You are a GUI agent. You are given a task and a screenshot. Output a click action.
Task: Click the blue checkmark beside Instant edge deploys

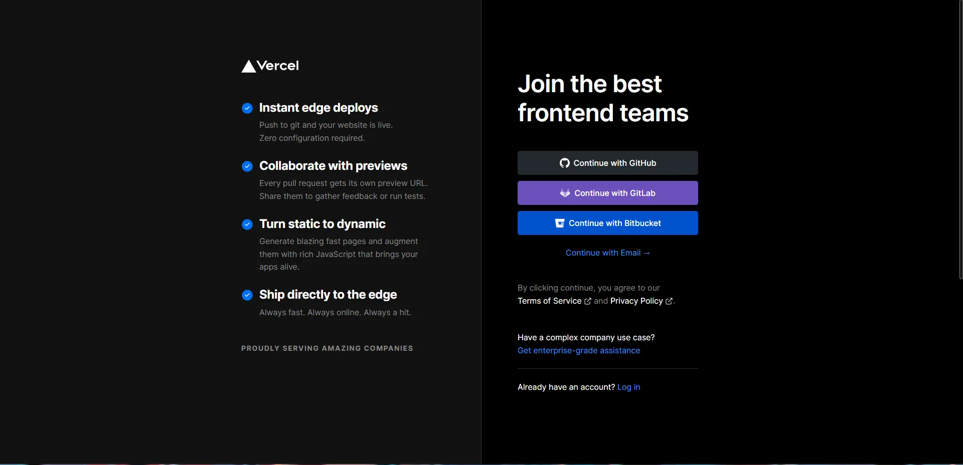click(247, 108)
